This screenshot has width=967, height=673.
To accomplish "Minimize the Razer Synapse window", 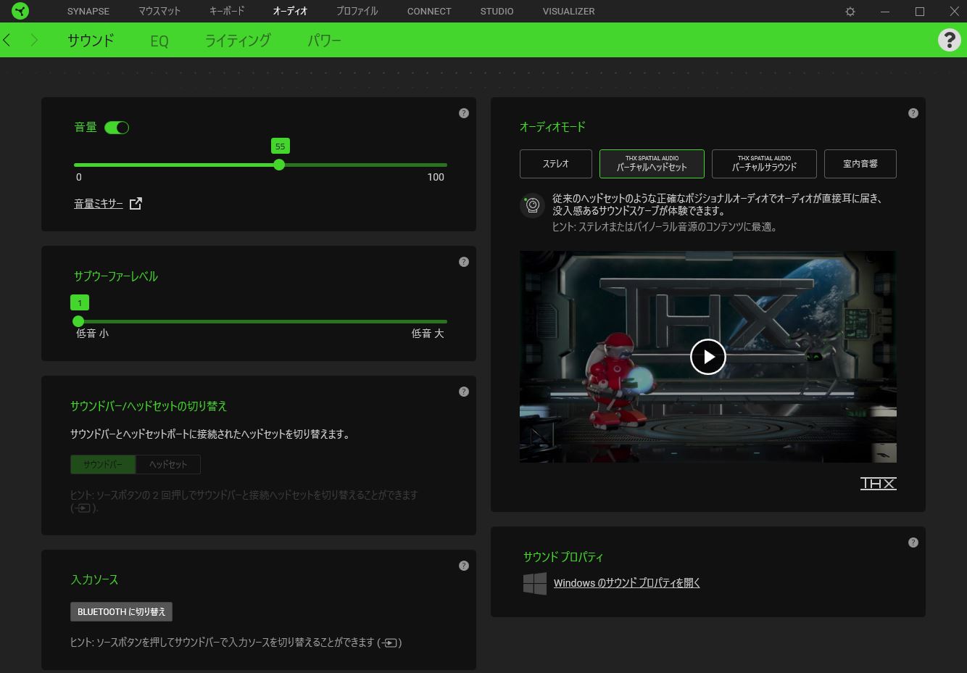I will [x=885, y=12].
